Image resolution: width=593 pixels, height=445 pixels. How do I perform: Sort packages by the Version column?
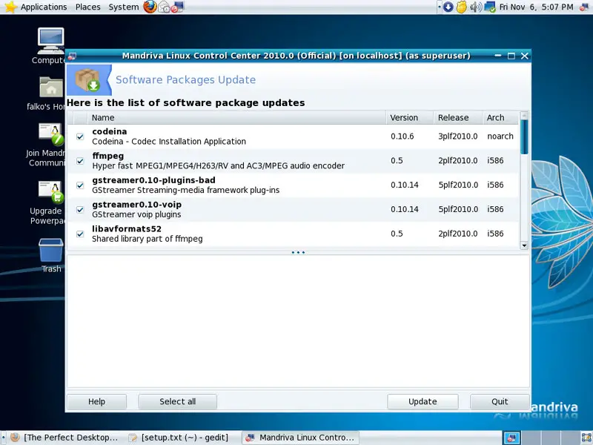click(410, 118)
